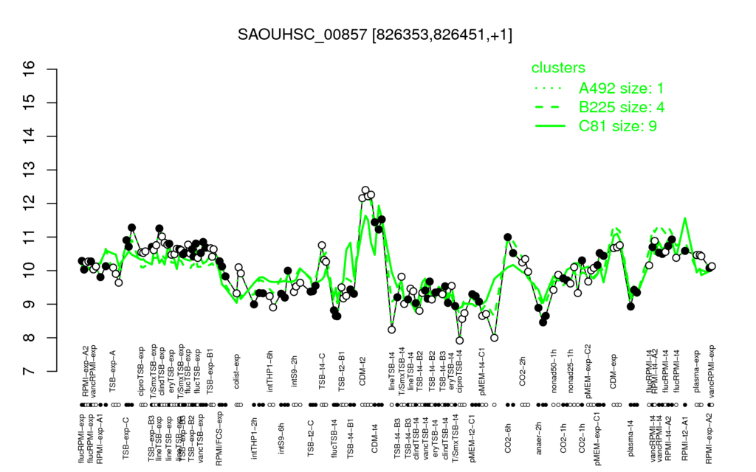This screenshot has width=756, height=472.
Task: Click the dotted line sample for A492
Action: point(549,88)
